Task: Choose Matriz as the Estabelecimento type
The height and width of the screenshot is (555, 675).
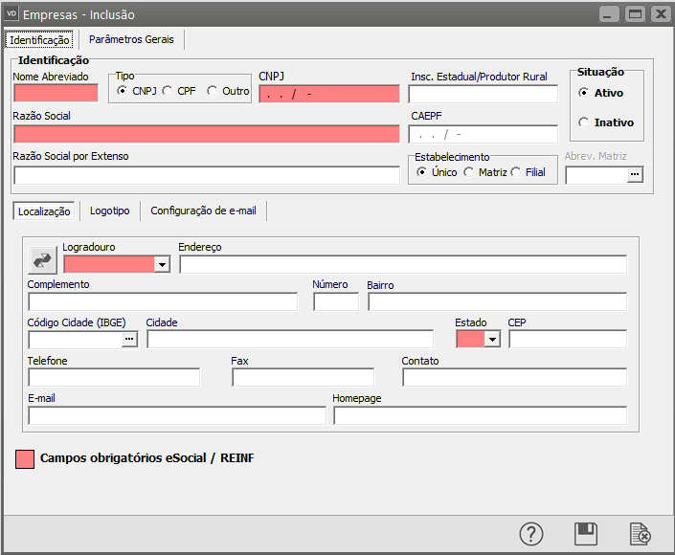Action: click(x=468, y=172)
